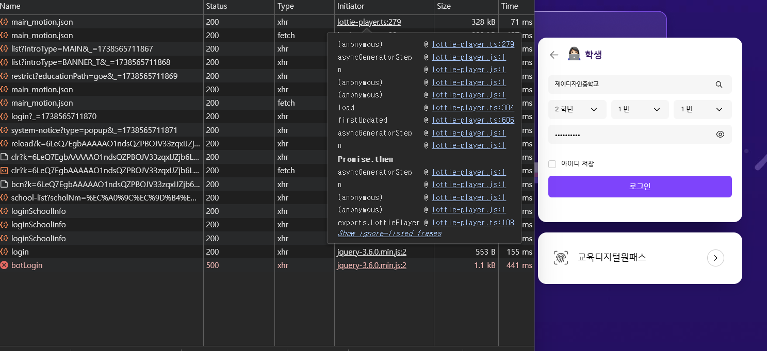Click the red error icon for botLogin
This screenshot has width=767, height=351.
click(x=5, y=265)
